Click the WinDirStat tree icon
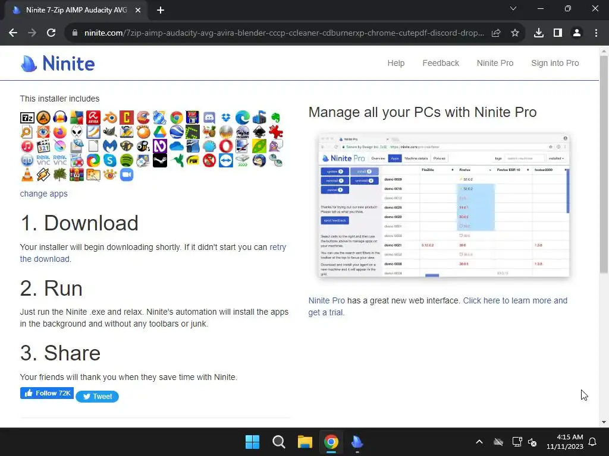This screenshot has height=456, width=609. tap(60, 175)
